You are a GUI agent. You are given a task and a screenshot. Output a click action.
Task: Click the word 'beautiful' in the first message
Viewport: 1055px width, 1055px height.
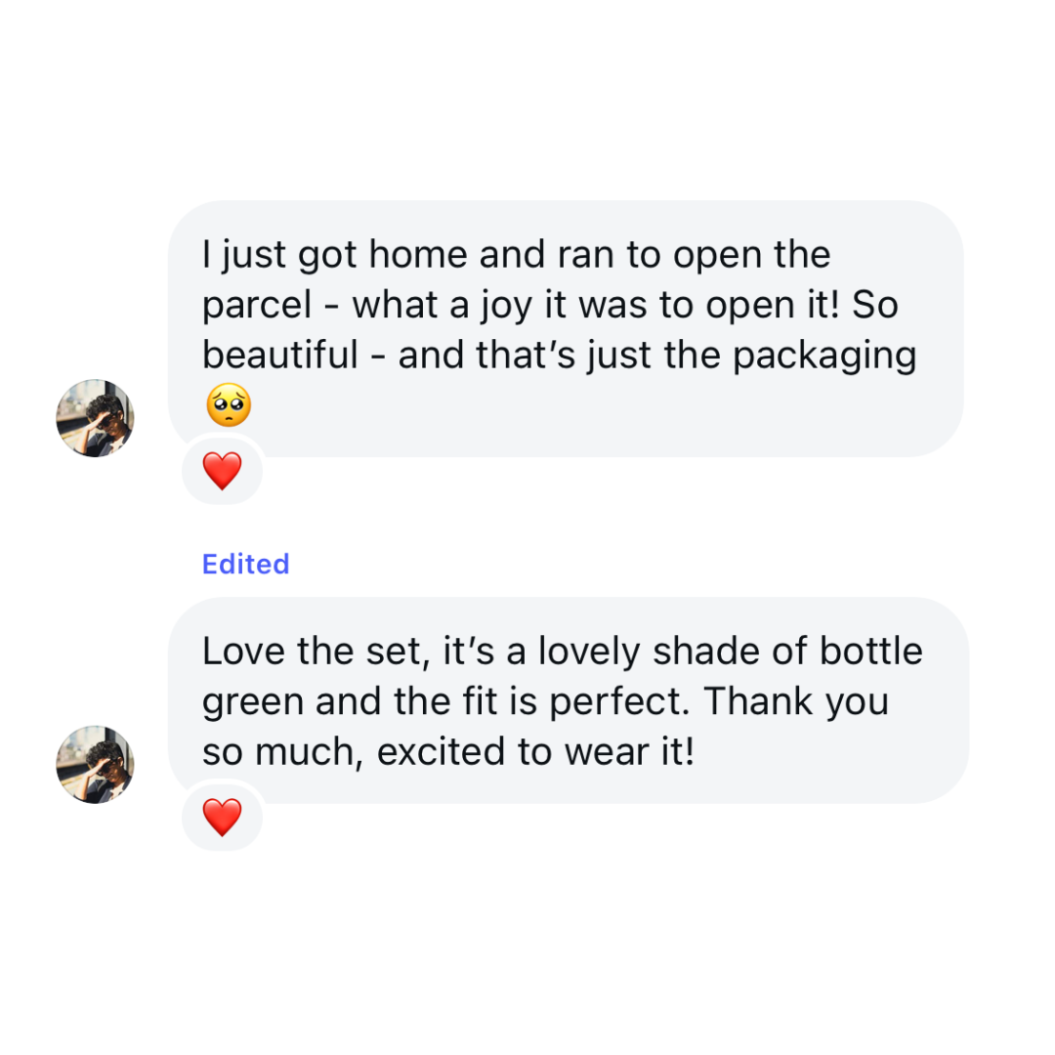point(280,356)
